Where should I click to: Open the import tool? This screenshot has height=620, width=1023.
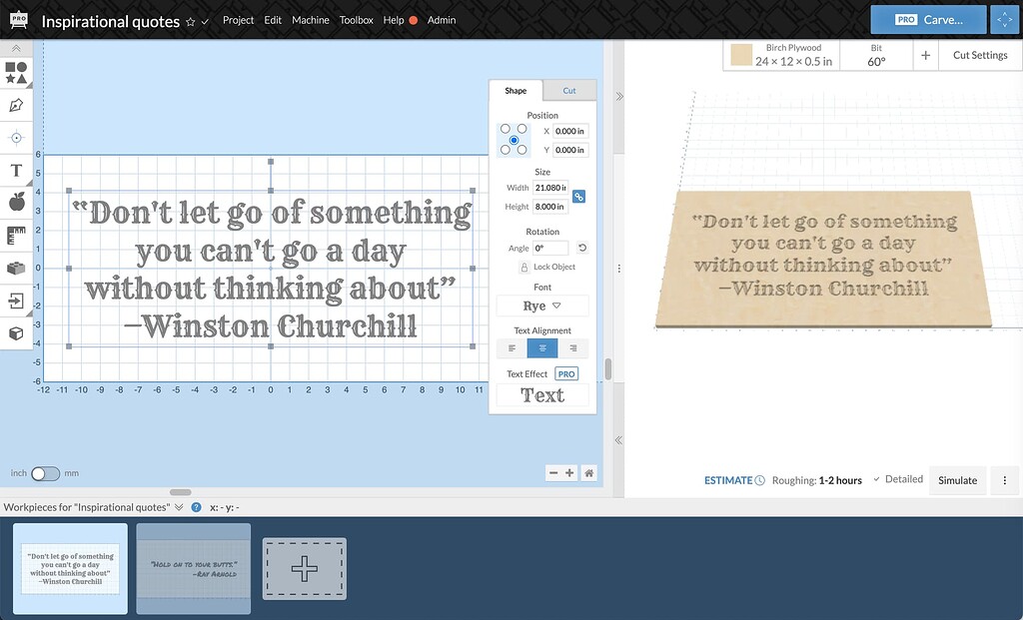pyautogui.click(x=15, y=303)
